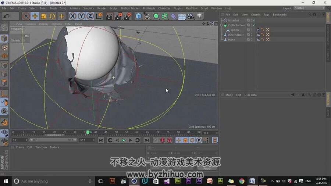Toggle Z axis lock
The height and width of the screenshot is (186, 331).
point(90,16)
